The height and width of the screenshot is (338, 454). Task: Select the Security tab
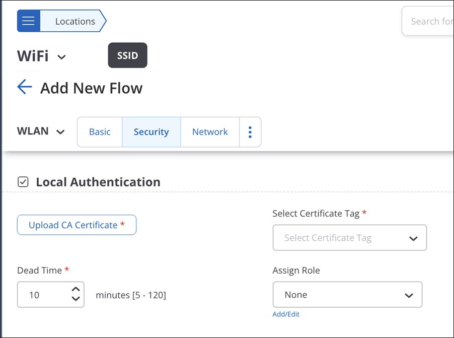coord(152,132)
